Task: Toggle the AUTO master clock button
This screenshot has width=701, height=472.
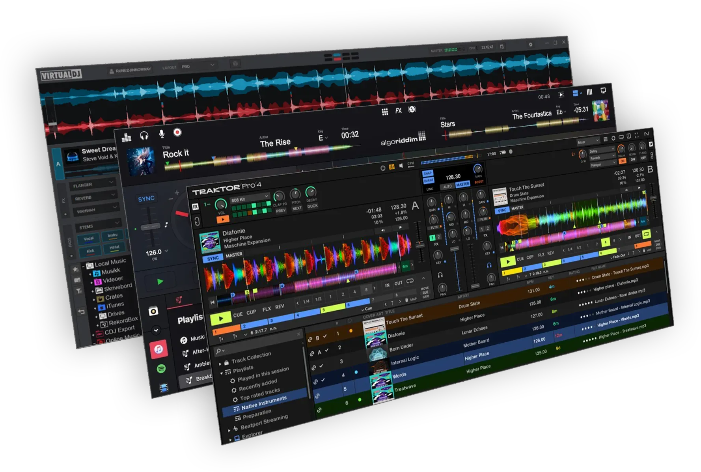Action: click(x=447, y=187)
